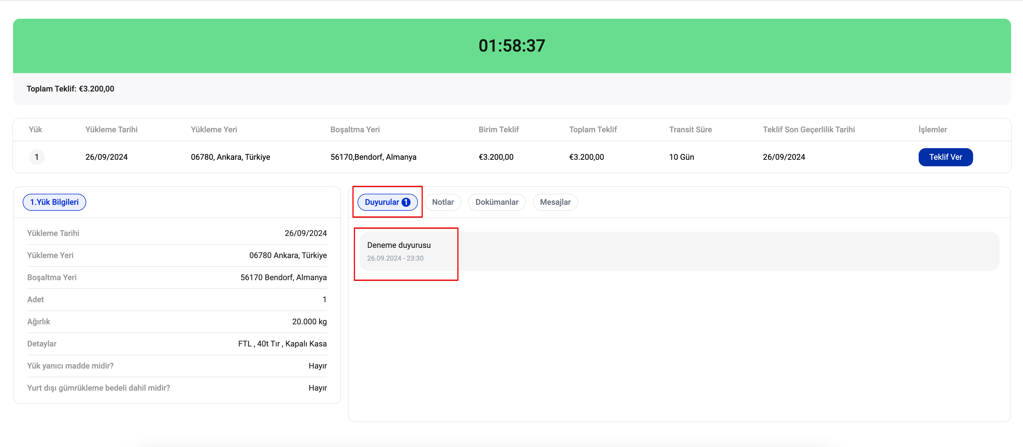1023x447 pixels.
Task: Select the 1.Yük Bilgileri tab
Action: click(54, 202)
